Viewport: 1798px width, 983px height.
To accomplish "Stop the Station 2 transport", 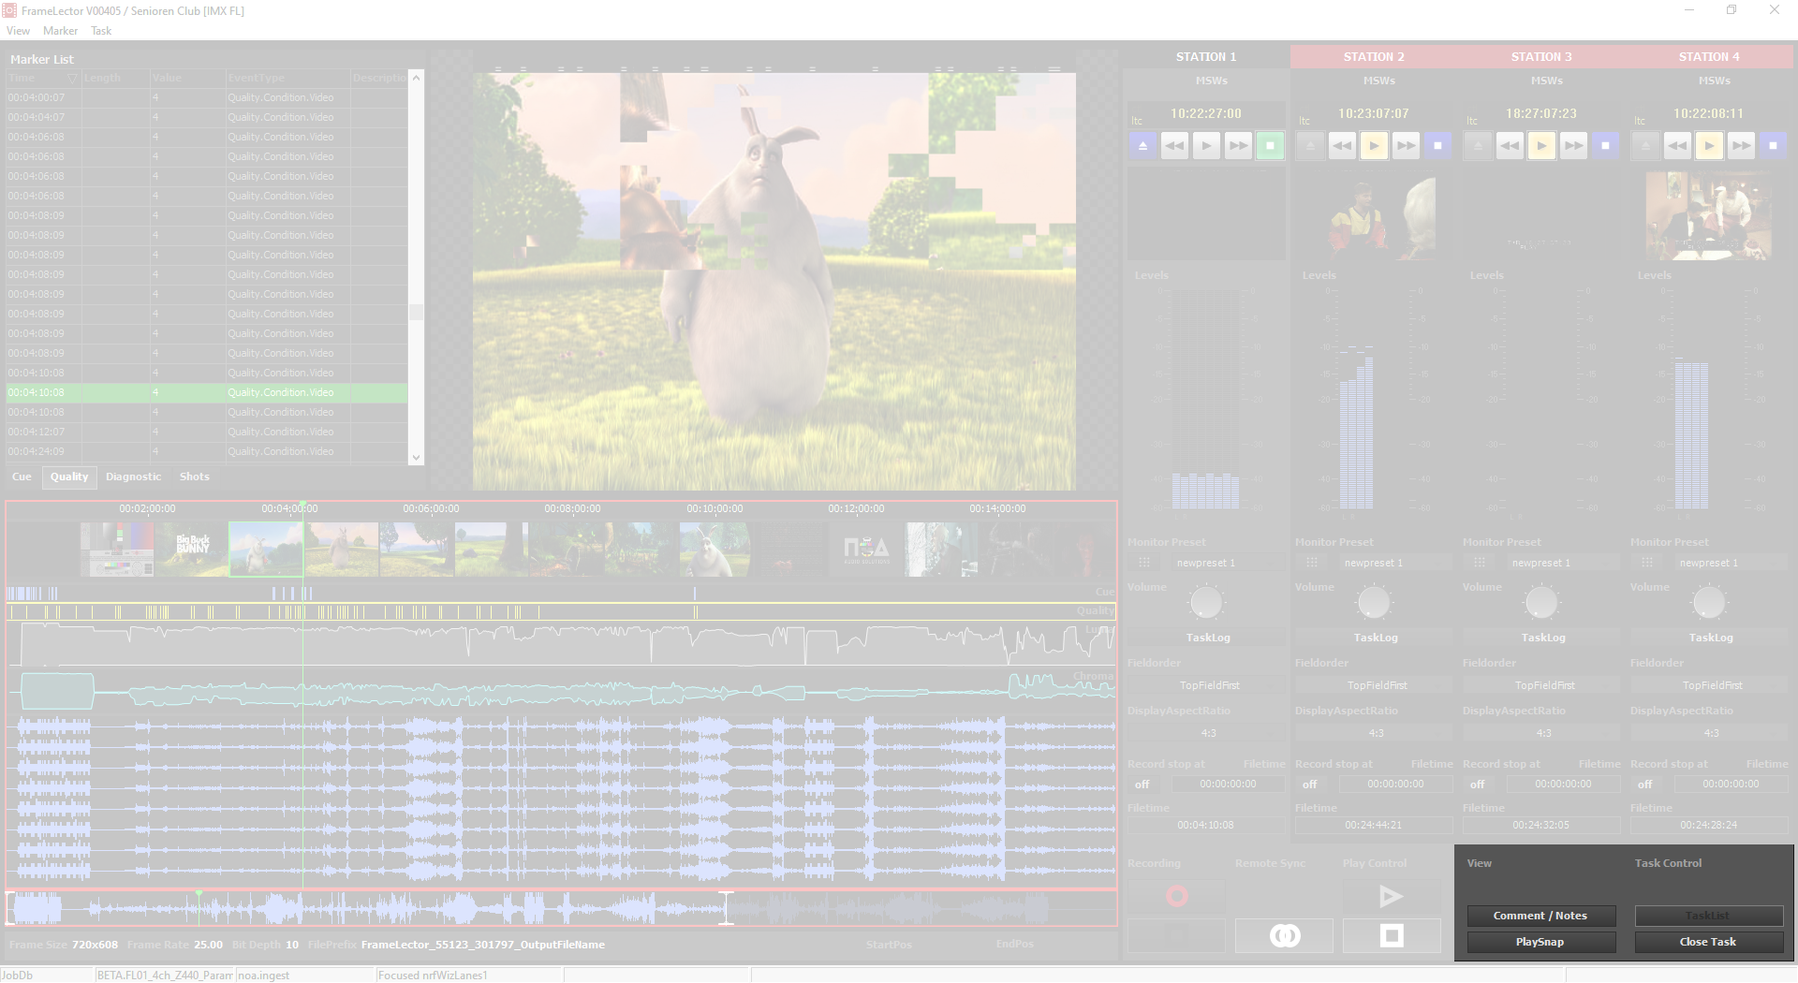I will click(x=1437, y=146).
